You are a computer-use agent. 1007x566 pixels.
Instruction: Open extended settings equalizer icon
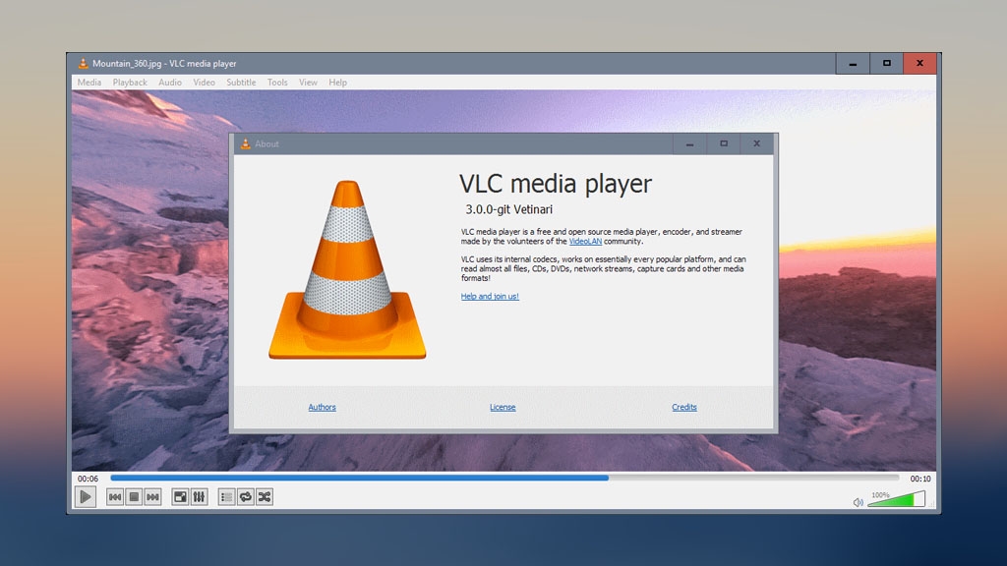coord(199,496)
